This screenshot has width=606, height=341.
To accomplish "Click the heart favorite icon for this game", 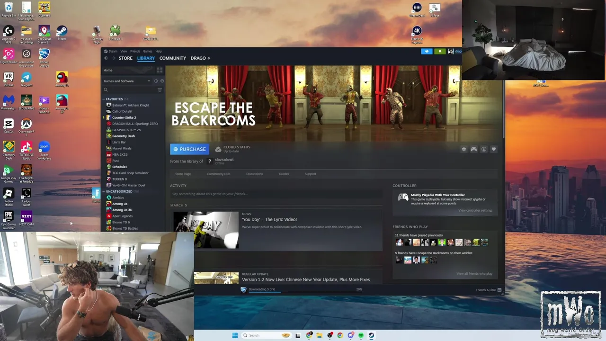I will point(494,149).
